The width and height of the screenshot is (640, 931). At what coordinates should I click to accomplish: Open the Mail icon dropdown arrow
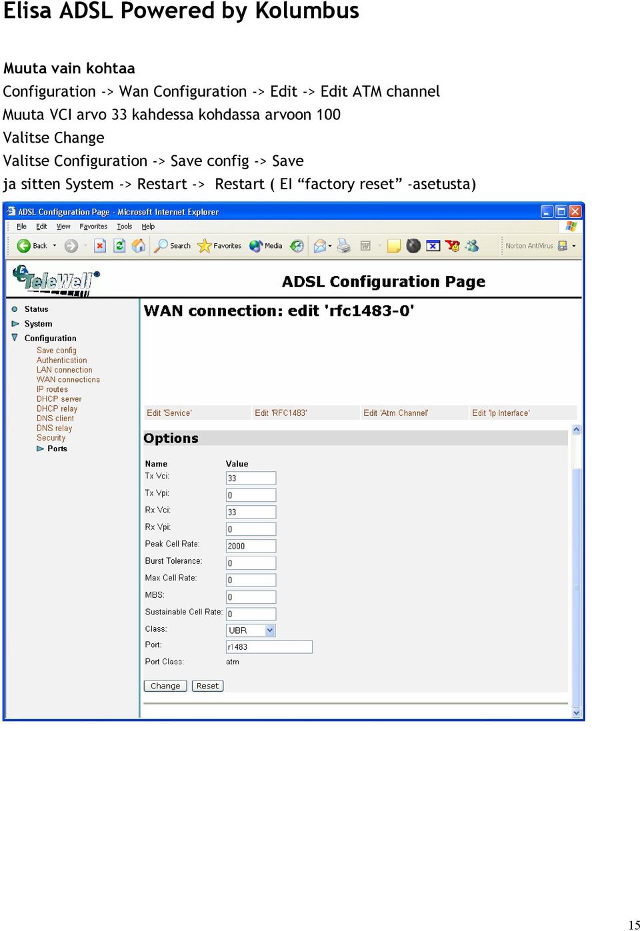[x=330, y=246]
